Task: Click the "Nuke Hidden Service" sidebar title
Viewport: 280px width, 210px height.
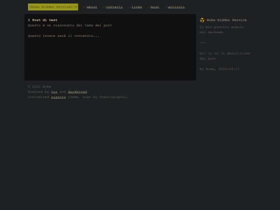Action: pyautogui.click(x=227, y=20)
